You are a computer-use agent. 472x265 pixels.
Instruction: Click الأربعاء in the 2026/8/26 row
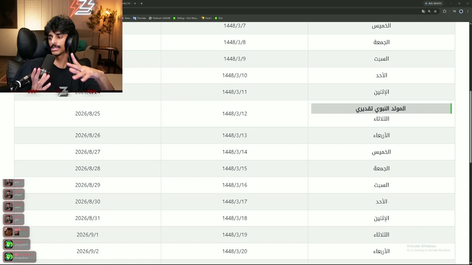click(381, 135)
